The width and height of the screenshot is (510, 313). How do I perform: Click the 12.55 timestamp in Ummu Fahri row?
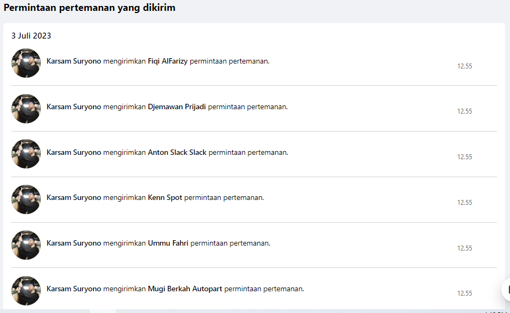[x=464, y=248]
